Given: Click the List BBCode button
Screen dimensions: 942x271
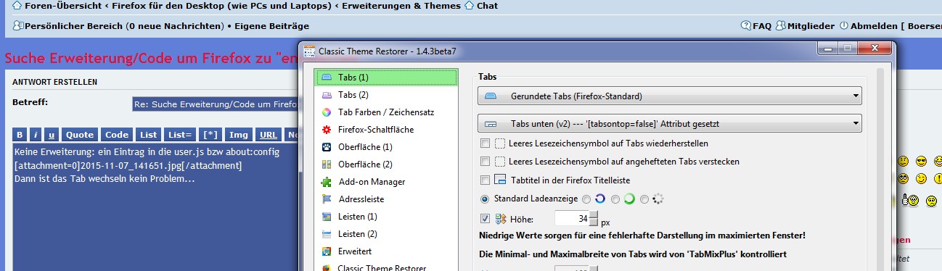Looking at the screenshot, I should [x=149, y=135].
